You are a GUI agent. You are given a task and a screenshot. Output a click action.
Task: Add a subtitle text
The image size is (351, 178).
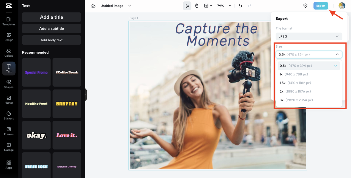(x=52, y=28)
